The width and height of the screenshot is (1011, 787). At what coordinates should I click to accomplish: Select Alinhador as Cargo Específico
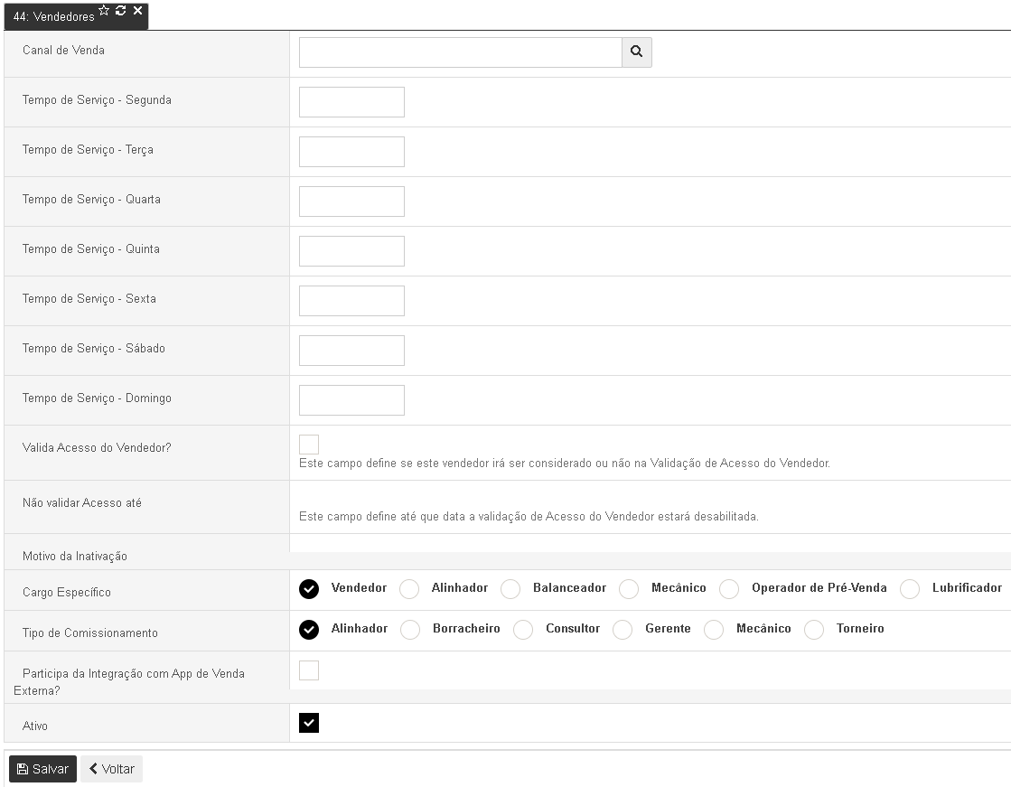click(409, 589)
